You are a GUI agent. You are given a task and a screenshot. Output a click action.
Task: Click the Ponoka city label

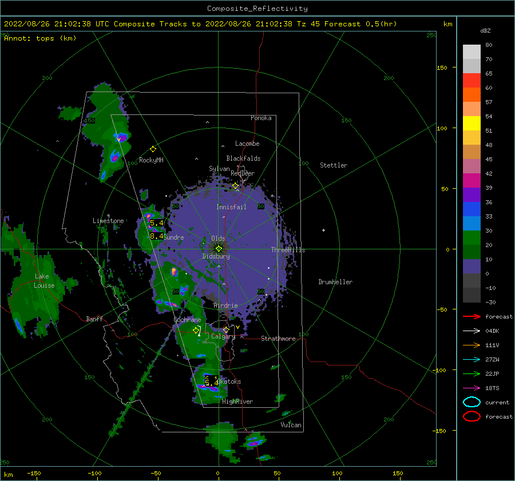pyautogui.click(x=261, y=118)
